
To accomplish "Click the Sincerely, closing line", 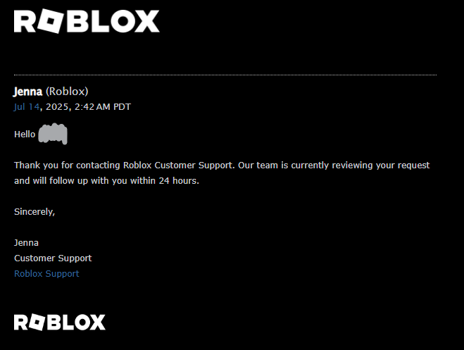I will pyautogui.click(x=35, y=212).
